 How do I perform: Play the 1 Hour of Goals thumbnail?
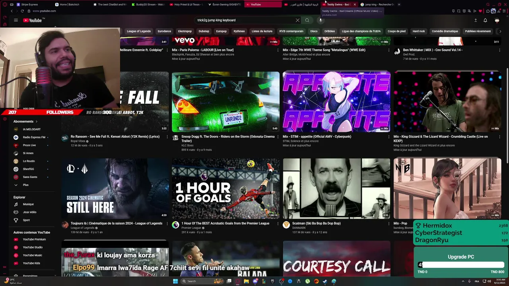click(225, 188)
